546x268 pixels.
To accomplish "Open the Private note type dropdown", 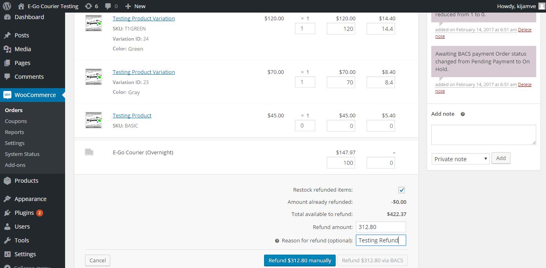I will tap(460, 159).
